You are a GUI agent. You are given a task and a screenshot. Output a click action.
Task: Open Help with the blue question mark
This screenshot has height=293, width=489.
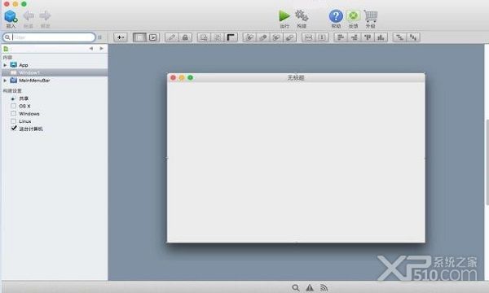(x=336, y=16)
